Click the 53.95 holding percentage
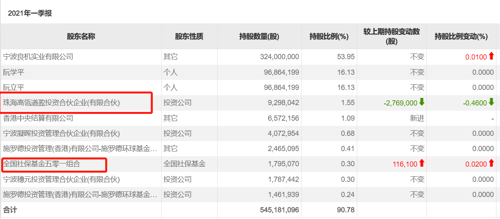The width and height of the screenshot is (500, 219). point(346,57)
